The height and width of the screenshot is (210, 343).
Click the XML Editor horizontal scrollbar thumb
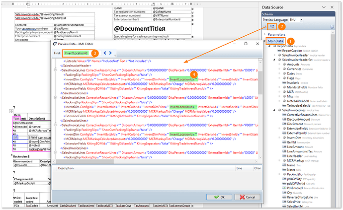(x=85, y=161)
